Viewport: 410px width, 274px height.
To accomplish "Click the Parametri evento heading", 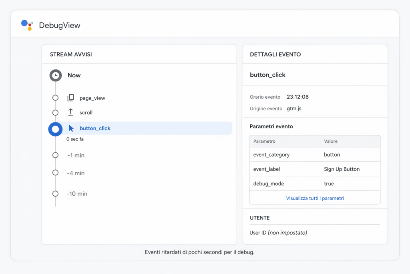I will coord(271,126).
